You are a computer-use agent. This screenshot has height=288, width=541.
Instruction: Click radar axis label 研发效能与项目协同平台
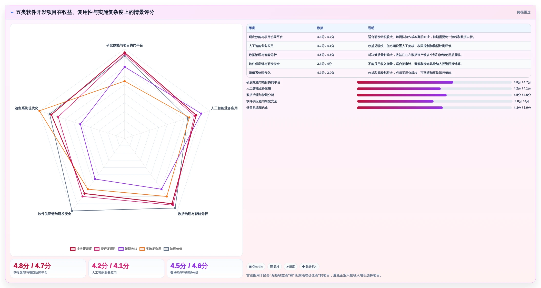tap(125, 45)
